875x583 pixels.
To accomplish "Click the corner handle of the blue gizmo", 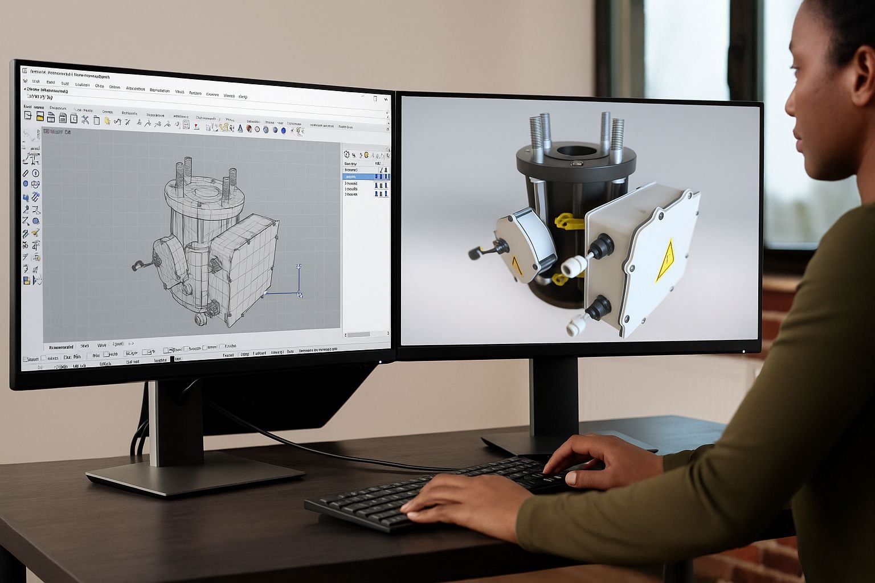I will pyautogui.click(x=300, y=294).
